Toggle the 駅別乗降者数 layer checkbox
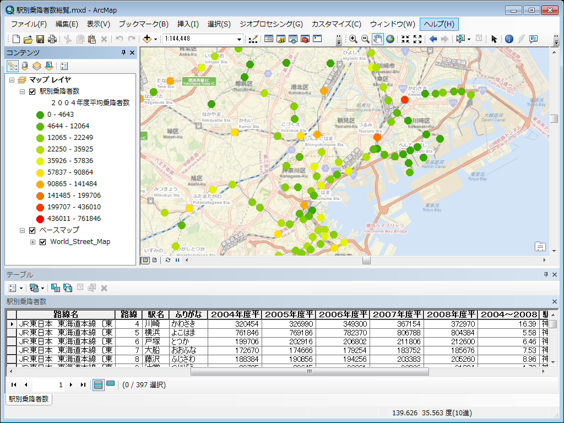Screen dimensions: 564x423 [32, 91]
